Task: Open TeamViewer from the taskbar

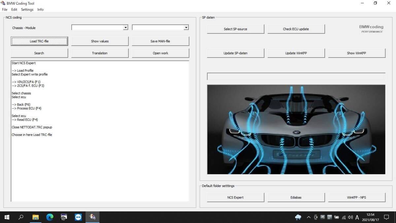Action: (78, 217)
